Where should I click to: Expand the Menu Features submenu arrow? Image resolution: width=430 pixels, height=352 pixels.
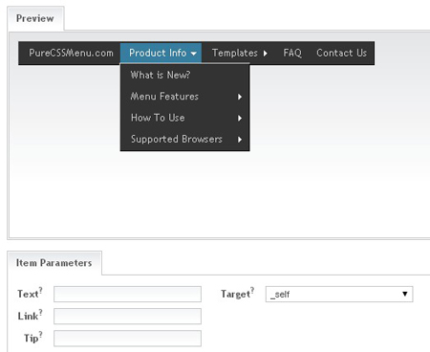coord(240,97)
